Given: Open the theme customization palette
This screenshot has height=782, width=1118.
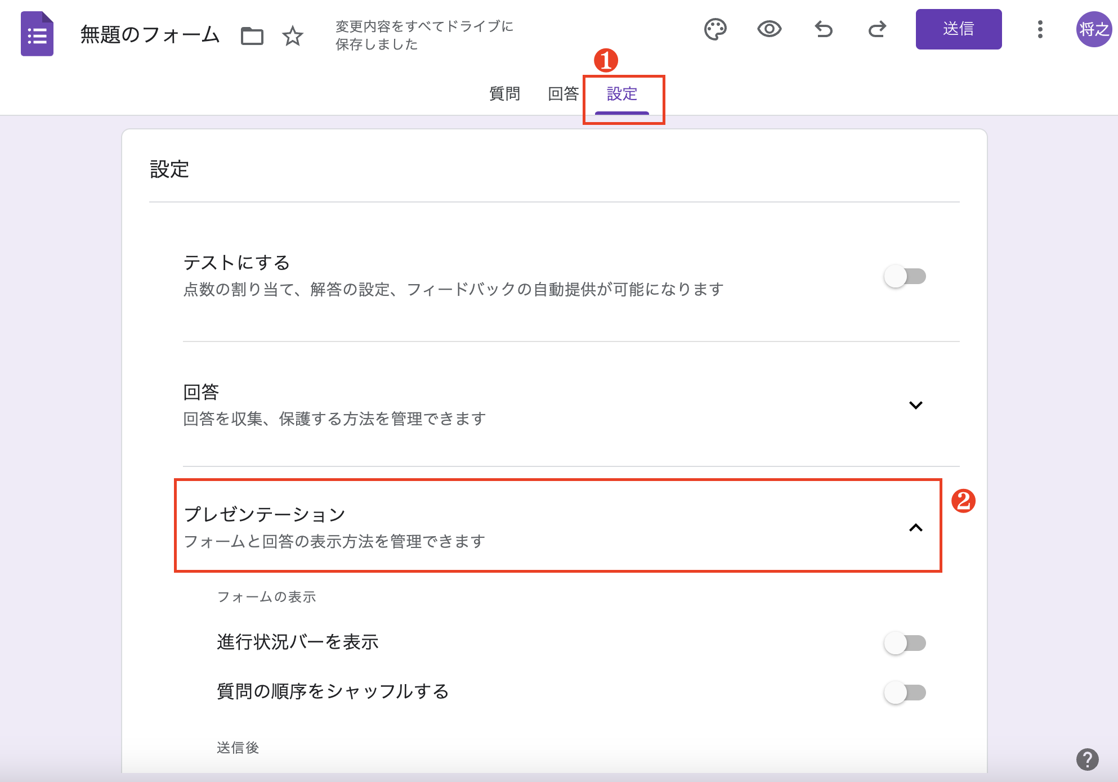Looking at the screenshot, I should coord(715,29).
